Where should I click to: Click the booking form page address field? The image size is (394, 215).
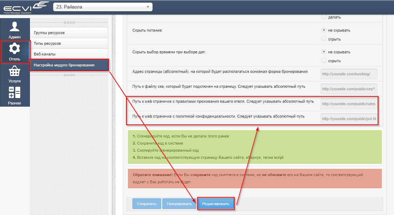(348, 74)
